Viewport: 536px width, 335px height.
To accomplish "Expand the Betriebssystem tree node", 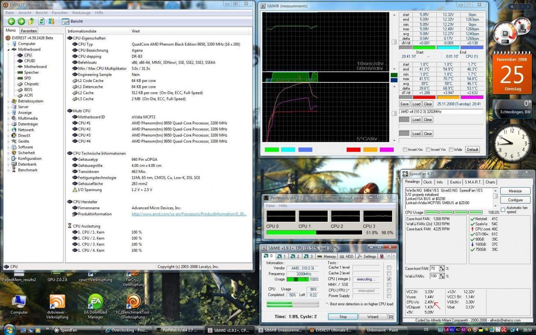I will pos(8,101).
